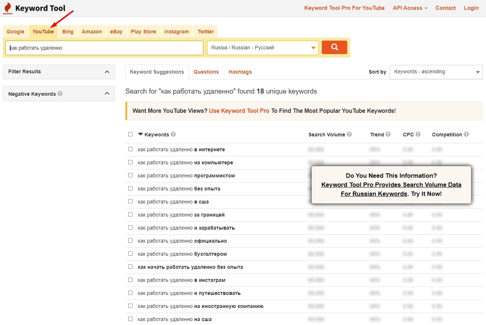
Task: Switch to the Twitter tab
Action: pyautogui.click(x=206, y=32)
